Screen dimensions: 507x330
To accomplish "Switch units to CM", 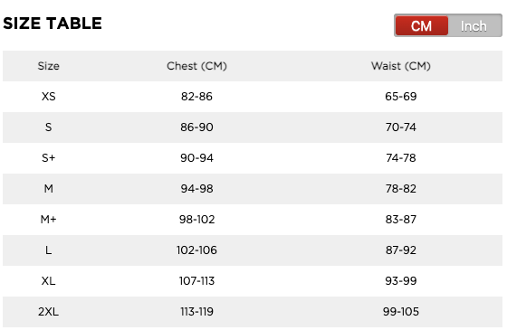I will 422,26.
